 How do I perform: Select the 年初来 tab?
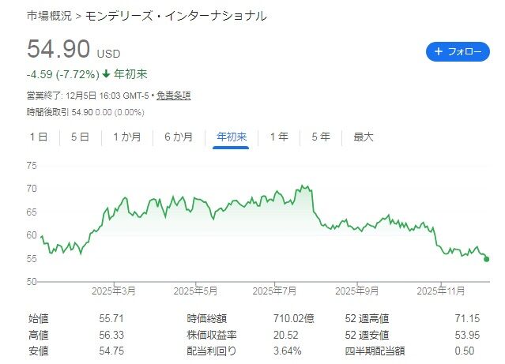click(x=232, y=137)
